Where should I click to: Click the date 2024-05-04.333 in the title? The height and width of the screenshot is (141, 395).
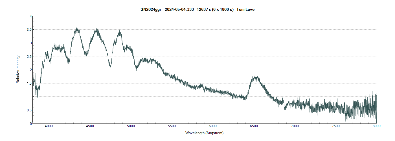click(179, 10)
